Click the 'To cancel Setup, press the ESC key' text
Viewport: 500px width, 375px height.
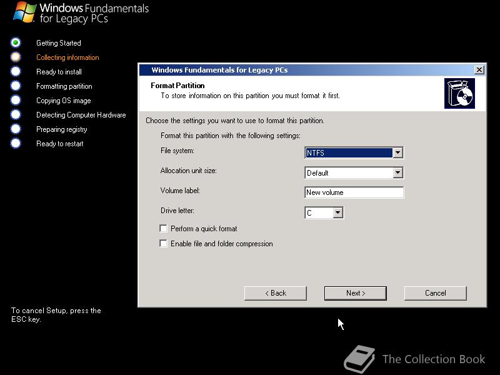click(56, 315)
